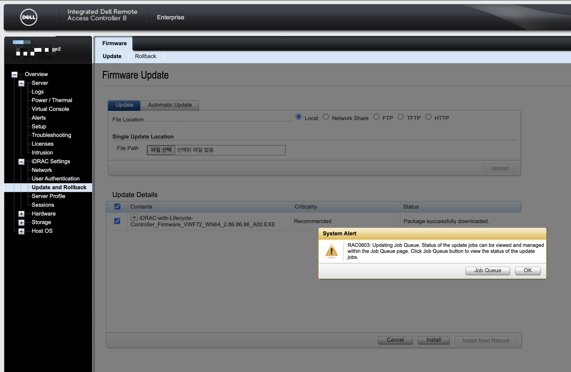The image size is (571, 372).
Task: Toggle the select-all checkbox in Contents header
Action: (117, 206)
